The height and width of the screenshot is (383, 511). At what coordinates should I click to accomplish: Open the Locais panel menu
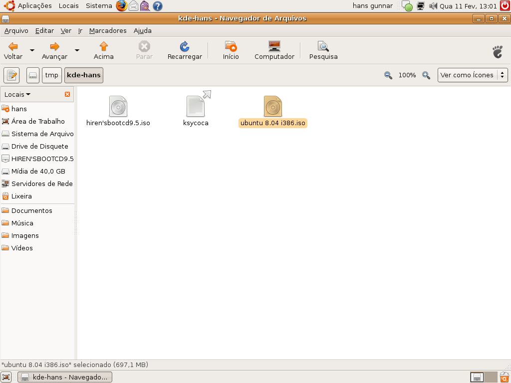[x=69, y=6]
